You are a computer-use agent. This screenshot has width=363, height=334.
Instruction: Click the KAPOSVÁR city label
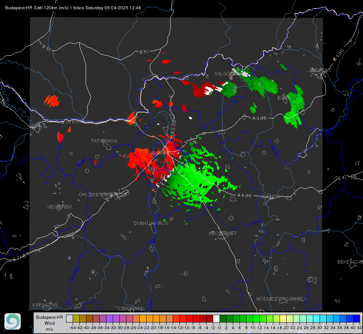(x=45, y=305)
